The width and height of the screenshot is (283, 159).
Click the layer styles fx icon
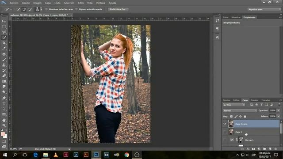(x=248, y=149)
